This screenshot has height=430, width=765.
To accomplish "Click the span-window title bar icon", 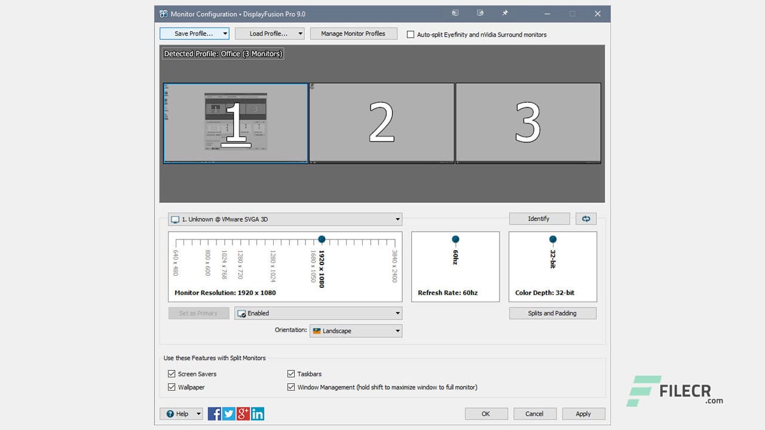I will [x=480, y=13].
